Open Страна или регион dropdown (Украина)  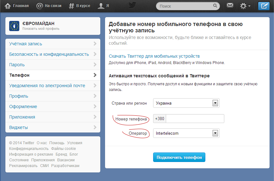click(x=186, y=103)
